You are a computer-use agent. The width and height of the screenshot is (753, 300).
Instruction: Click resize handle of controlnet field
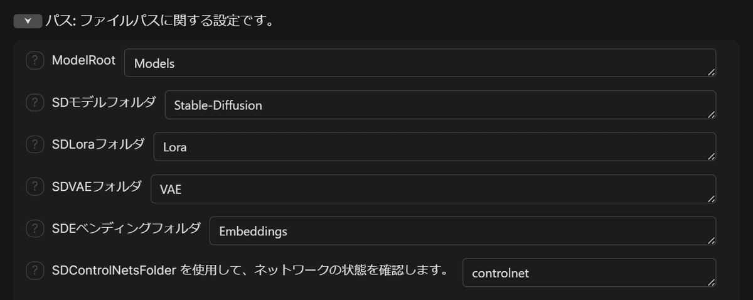pos(711,282)
